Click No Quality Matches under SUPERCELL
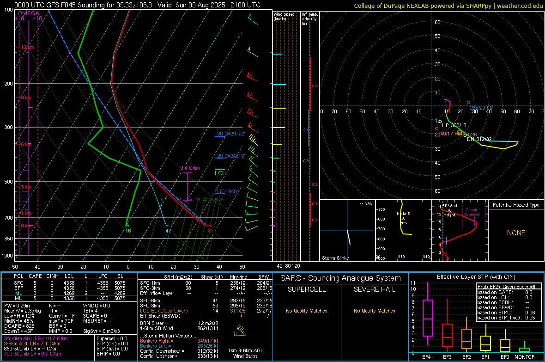 pos(307,311)
